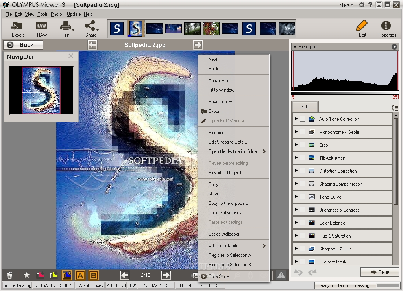The image size is (403, 291).
Task: Enable Distortion Correction checkbox
Action: click(303, 171)
